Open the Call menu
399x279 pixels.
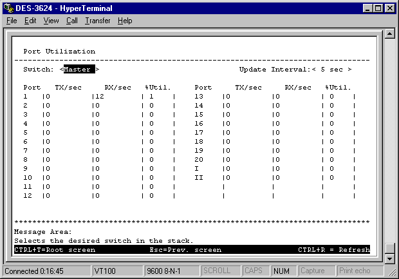pyautogui.click(x=71, y=21)
